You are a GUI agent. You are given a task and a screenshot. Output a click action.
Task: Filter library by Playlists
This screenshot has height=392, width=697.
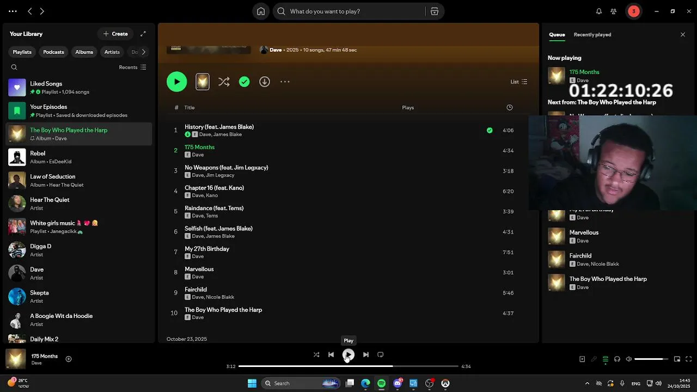click(22, 52)
